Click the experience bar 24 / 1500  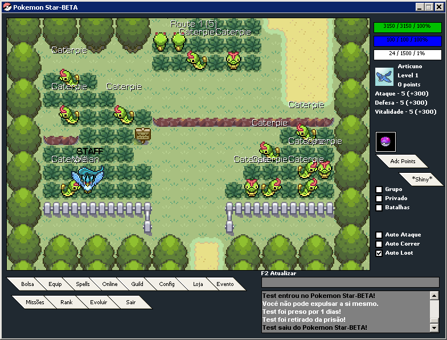408,55
